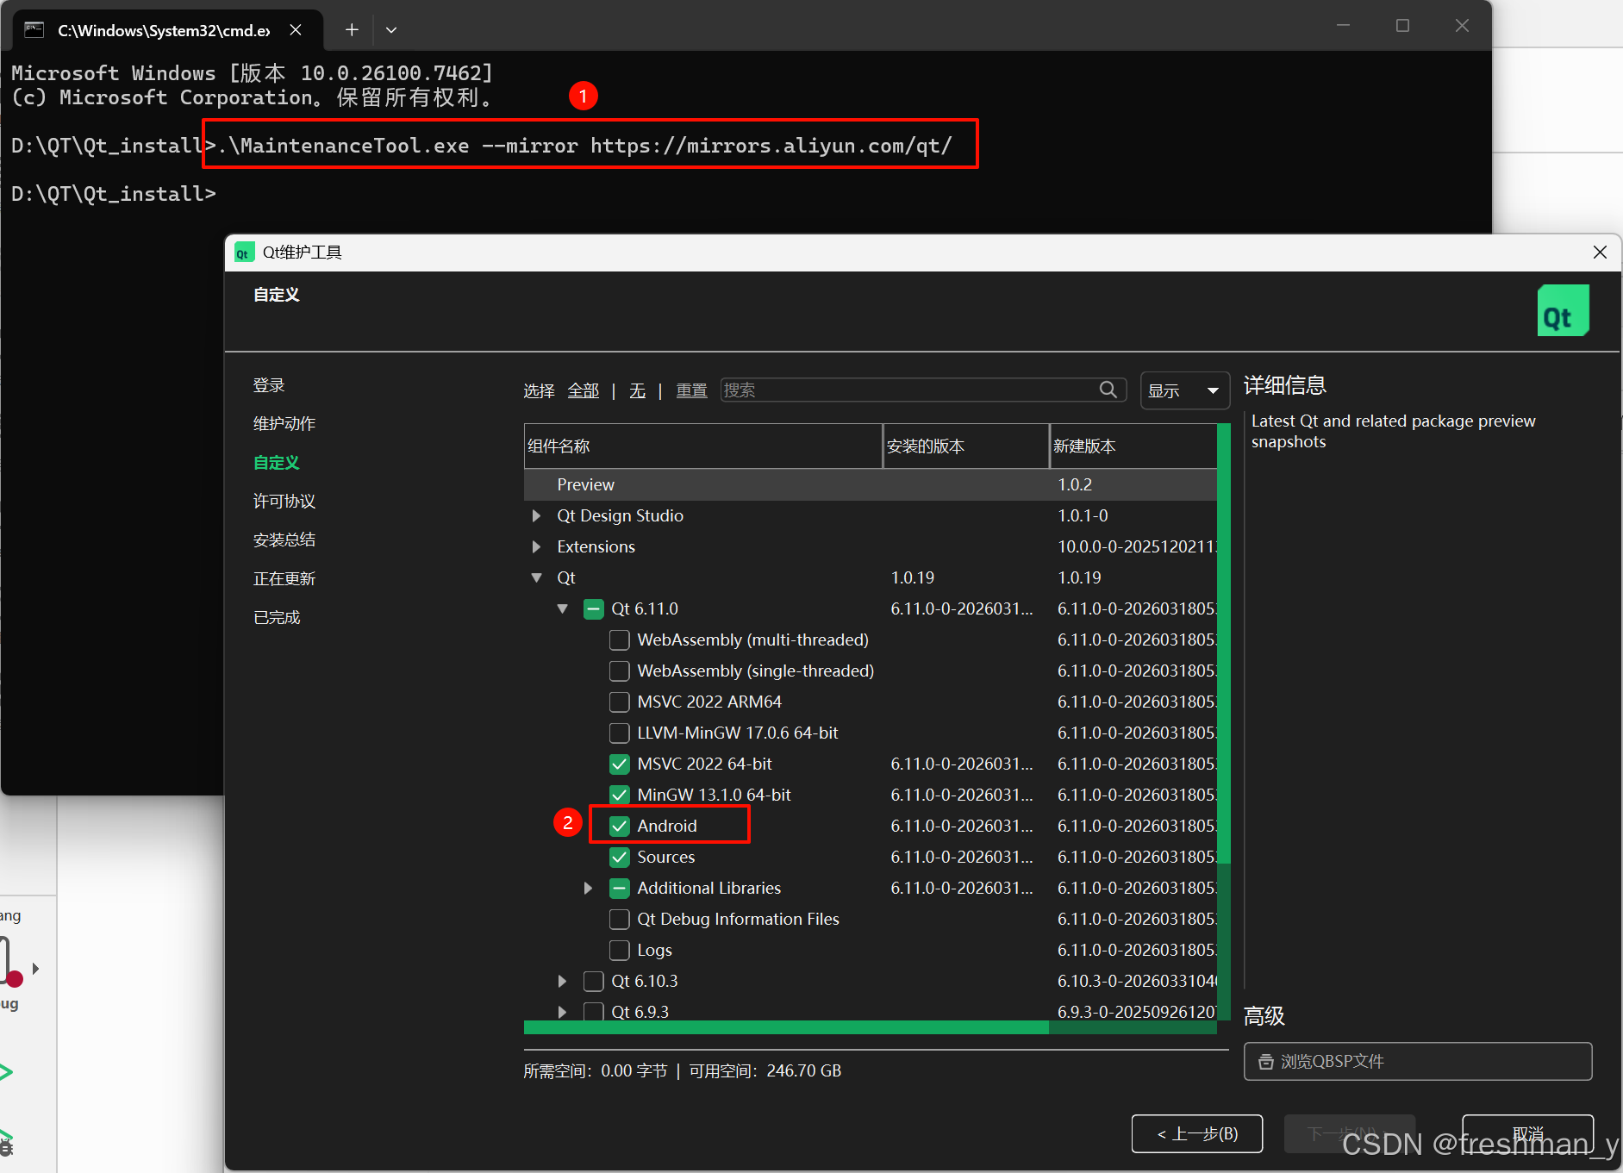1623x1173 pixels.
Task: Expand the Extensions tree node
Action: click(537, 546)
